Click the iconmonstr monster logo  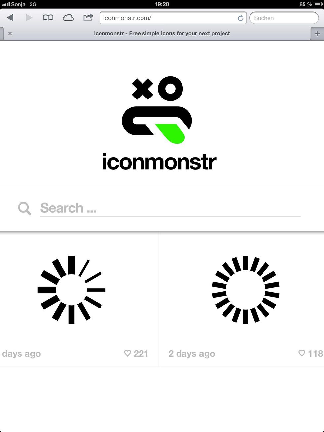[157, 110]
